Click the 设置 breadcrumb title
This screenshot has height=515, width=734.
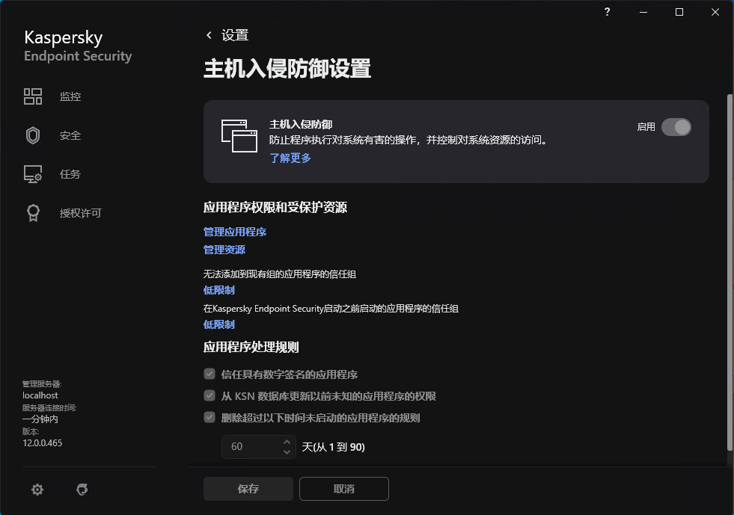(x=235, y=35)
